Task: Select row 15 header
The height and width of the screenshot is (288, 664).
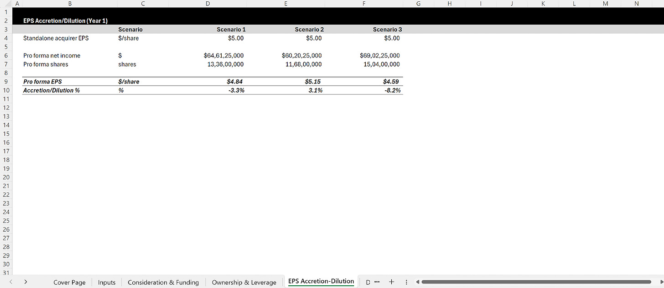Action: (x=6, y=134)
